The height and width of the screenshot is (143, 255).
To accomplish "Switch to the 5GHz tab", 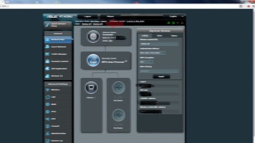I will 159,36.
